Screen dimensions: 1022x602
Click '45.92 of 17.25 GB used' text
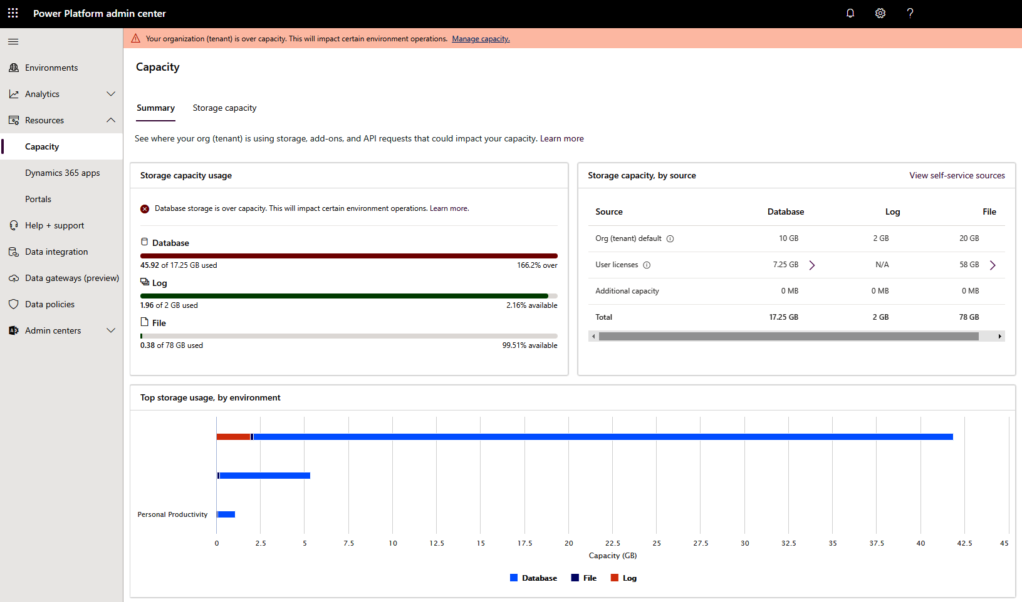[179, 265]
